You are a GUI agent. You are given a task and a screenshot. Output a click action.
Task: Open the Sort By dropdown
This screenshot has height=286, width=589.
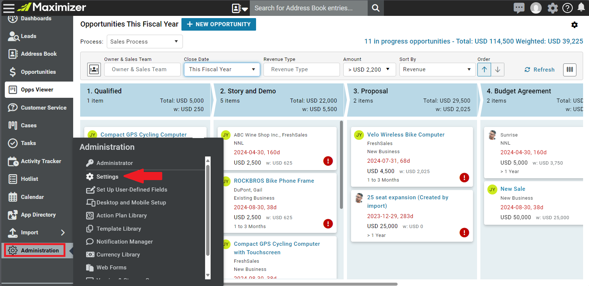coord(437,69)
